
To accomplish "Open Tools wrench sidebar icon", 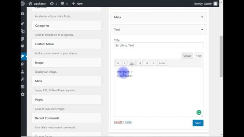I will tap(23, 79).
